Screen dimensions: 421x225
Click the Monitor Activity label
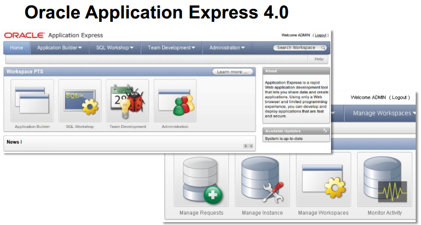(x=385, y=213)
